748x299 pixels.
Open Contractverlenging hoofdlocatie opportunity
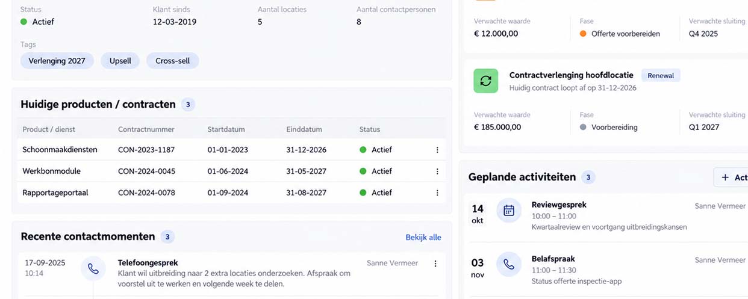[571, 75]
